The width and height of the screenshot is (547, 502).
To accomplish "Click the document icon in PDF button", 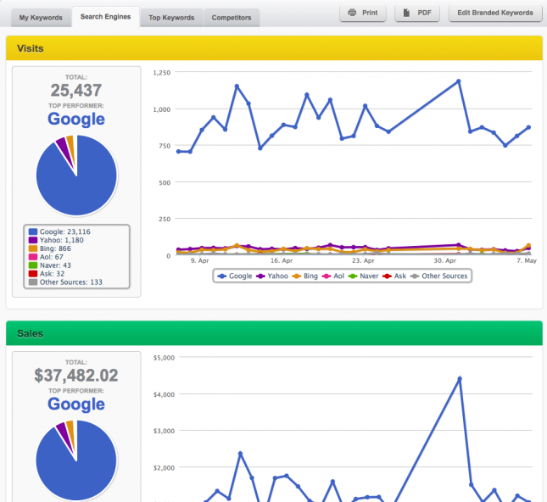I will 406,13.
